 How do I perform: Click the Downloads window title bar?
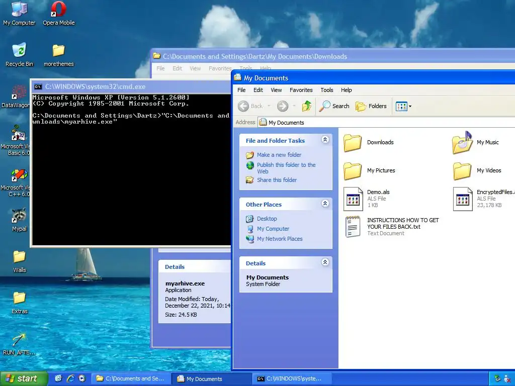tap(332, 56)
